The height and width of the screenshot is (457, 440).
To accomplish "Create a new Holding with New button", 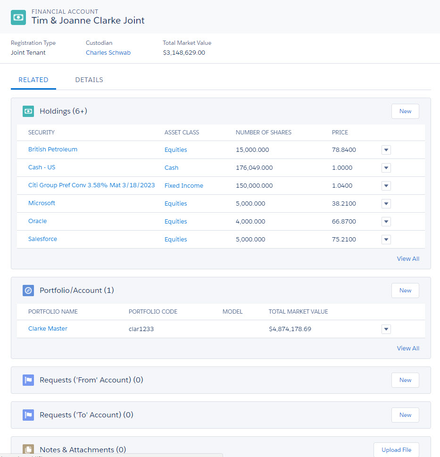I will [x=405, y=111].
